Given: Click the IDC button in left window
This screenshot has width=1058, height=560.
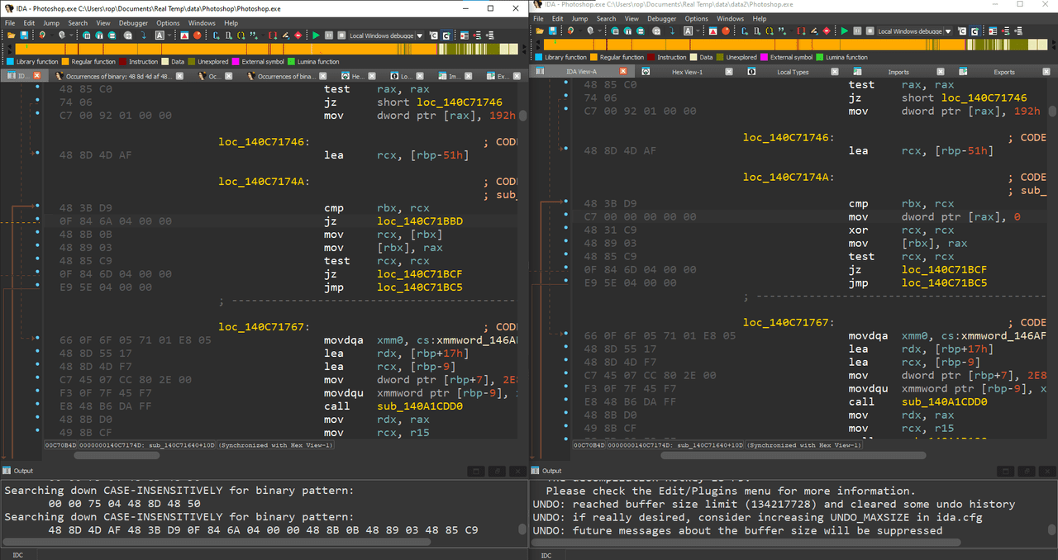Looking at the screenshot, I should [x=18, y=555].
